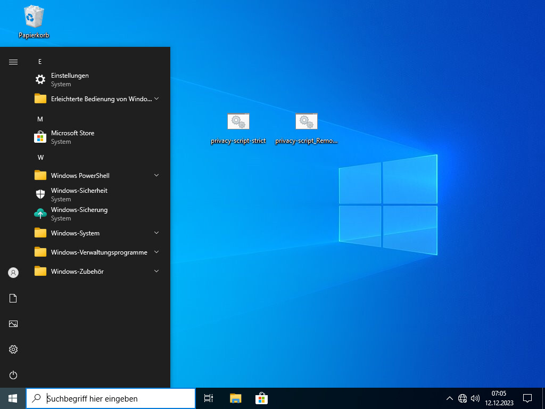
Task: Click the Windows PowerShell folder icon
Action: point(40,175)
